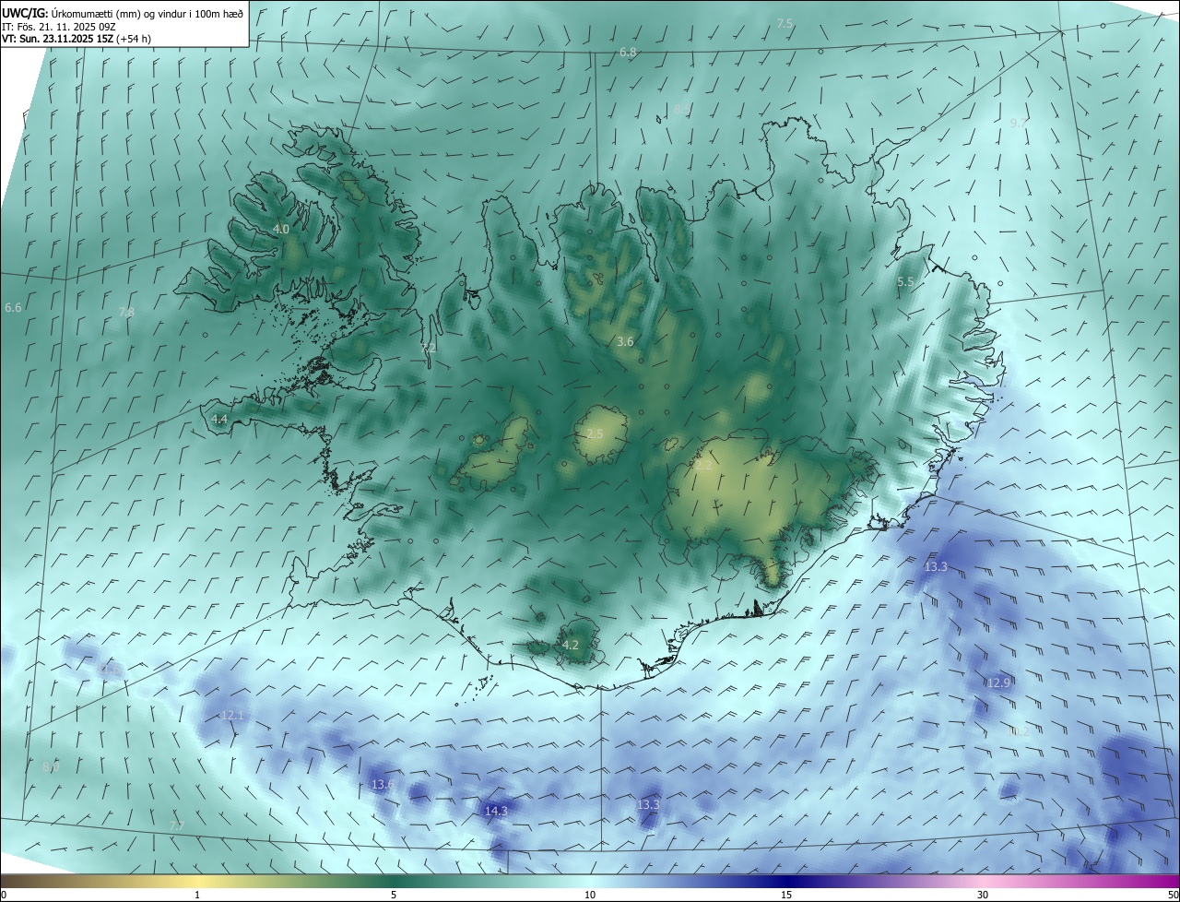Click the 7.5 value label
The width and height of the screenshot is (1180, 902).
(785, 23)
